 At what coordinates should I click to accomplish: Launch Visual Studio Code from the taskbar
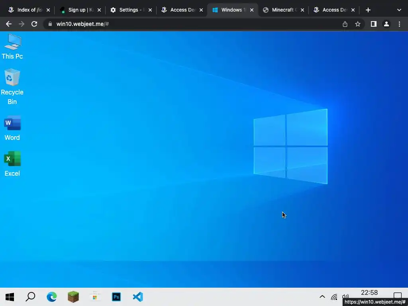point(138,296)
